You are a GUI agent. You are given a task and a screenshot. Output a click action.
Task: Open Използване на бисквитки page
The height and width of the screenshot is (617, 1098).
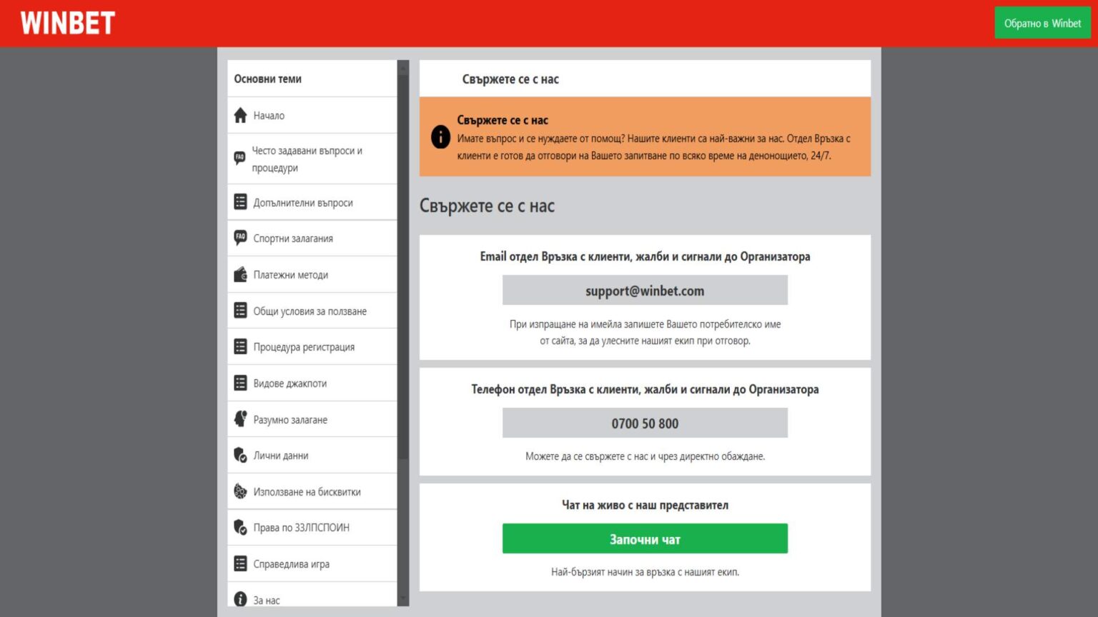coord(312,491)
